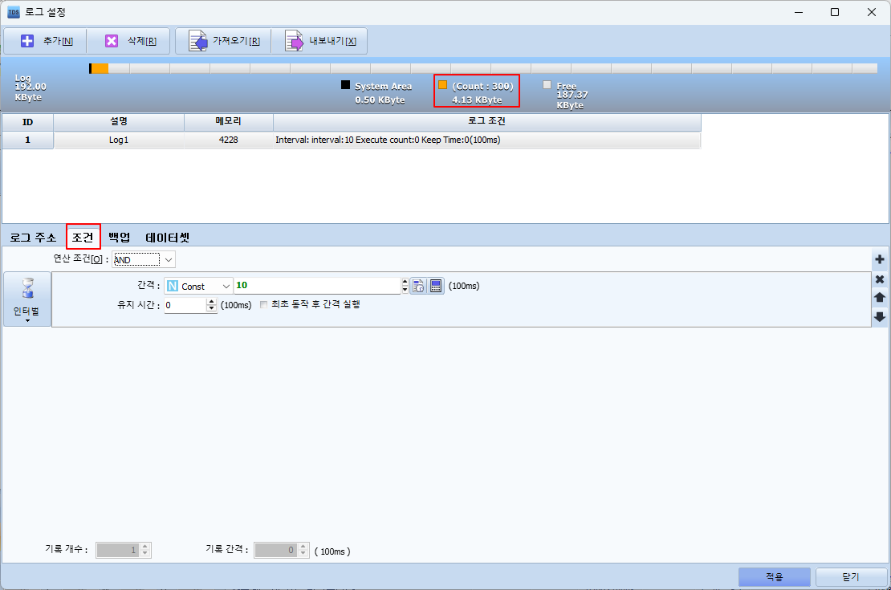Image resolution: width=891 pixels, height=590 pixels.
Task: Open the 인터벌 condition type button
Action: point(27,299)
